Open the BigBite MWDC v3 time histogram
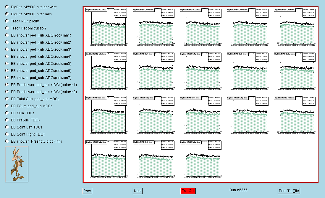Viewport: 325px width, 198px height. pyautogui.click(x=153, y=159)
